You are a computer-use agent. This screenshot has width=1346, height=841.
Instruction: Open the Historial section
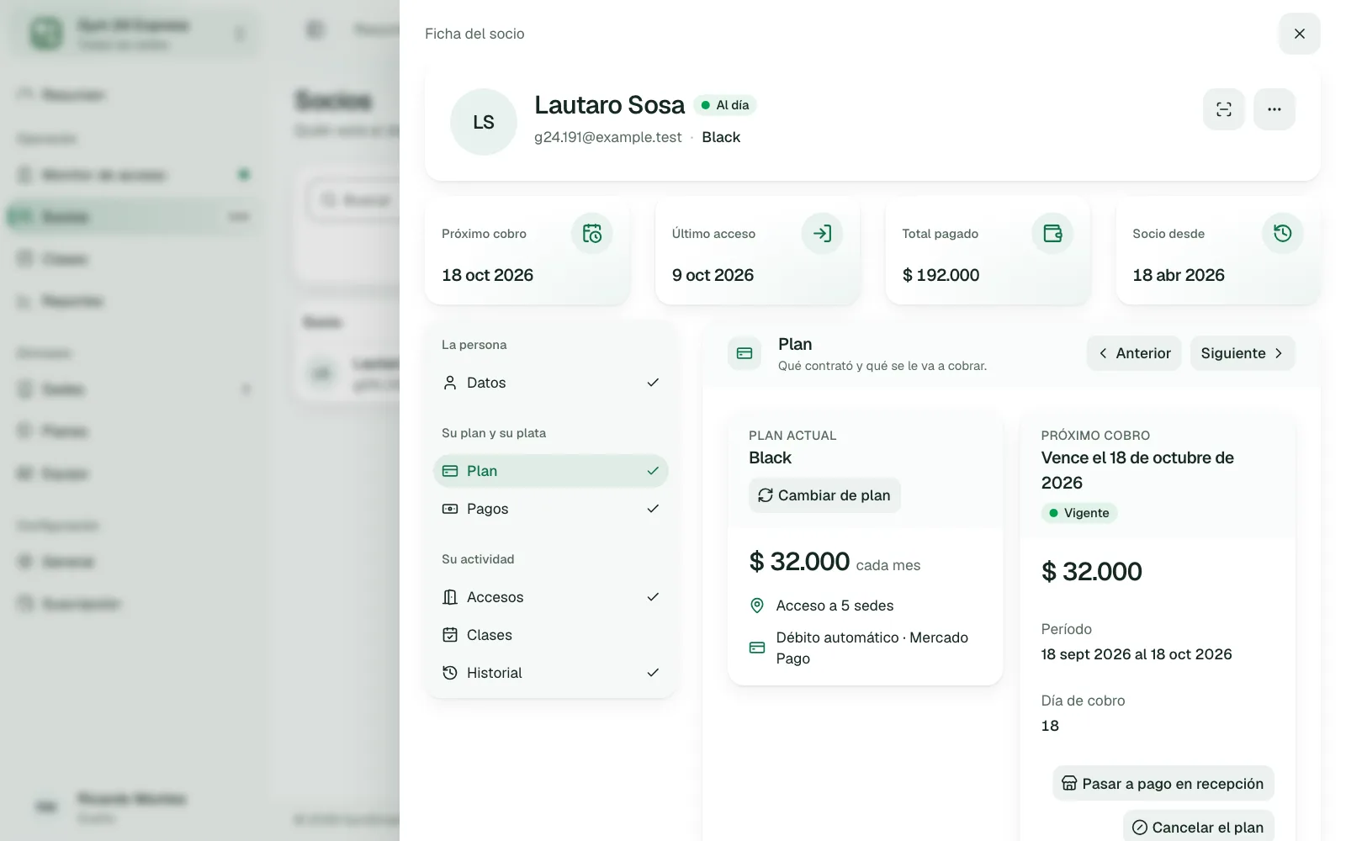(x=550, y=673)
